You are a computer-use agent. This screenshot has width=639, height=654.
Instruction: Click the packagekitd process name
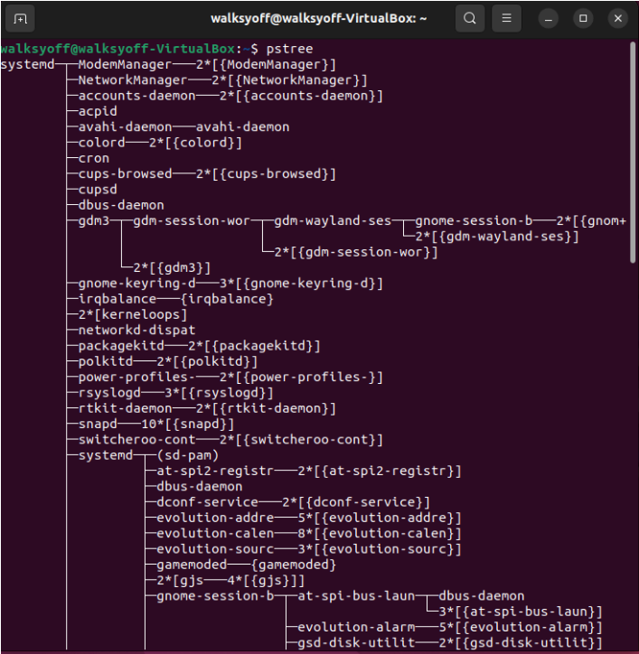(x=121, y=346)
